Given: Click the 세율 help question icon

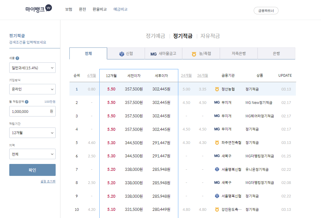Looking at the screenshot, I should (17, 58).
